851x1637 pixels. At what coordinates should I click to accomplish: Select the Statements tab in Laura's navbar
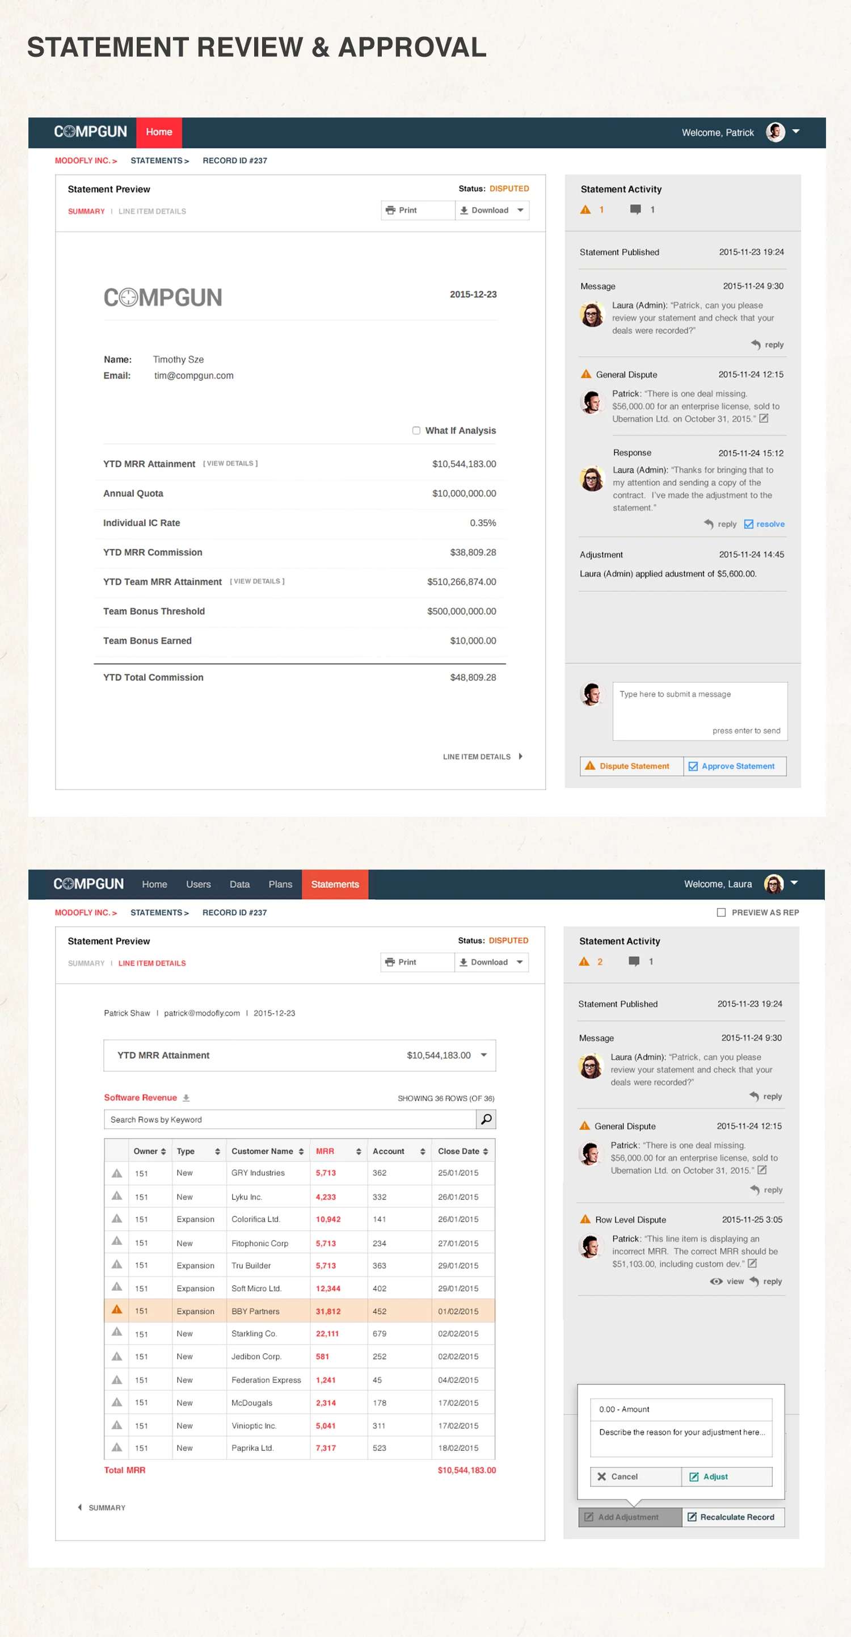tap(335, 884)
